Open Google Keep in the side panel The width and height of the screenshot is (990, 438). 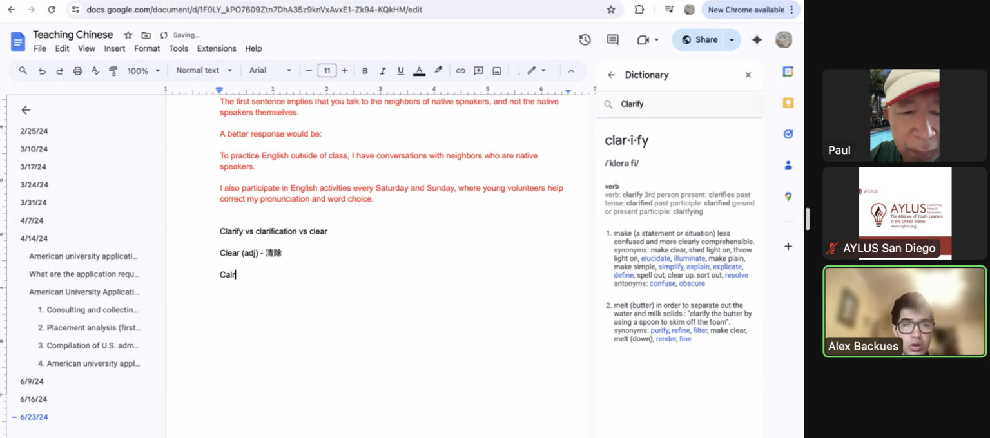[788, 103]
